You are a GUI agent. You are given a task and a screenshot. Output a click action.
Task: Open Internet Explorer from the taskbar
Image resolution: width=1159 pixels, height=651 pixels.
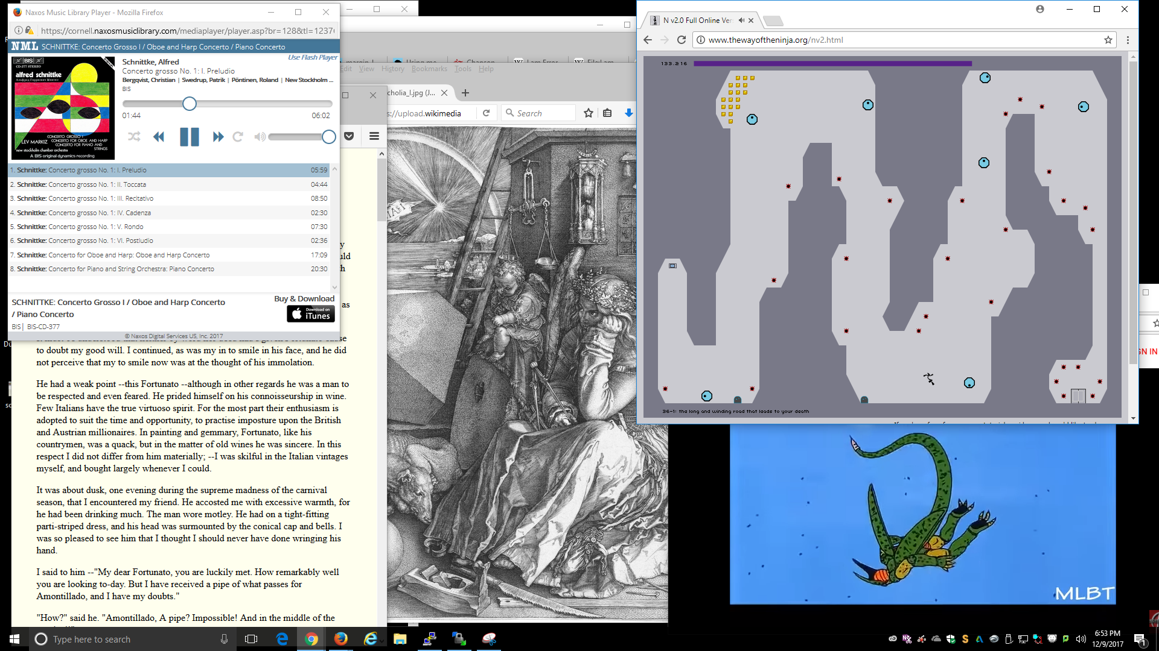click(371, 639)
